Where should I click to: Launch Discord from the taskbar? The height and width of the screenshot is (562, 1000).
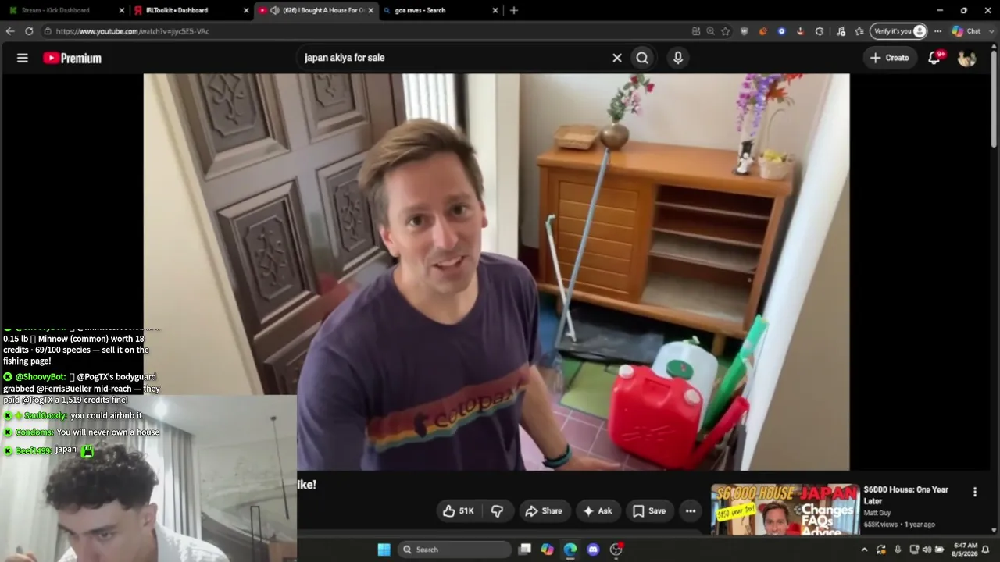pos(593,550)
